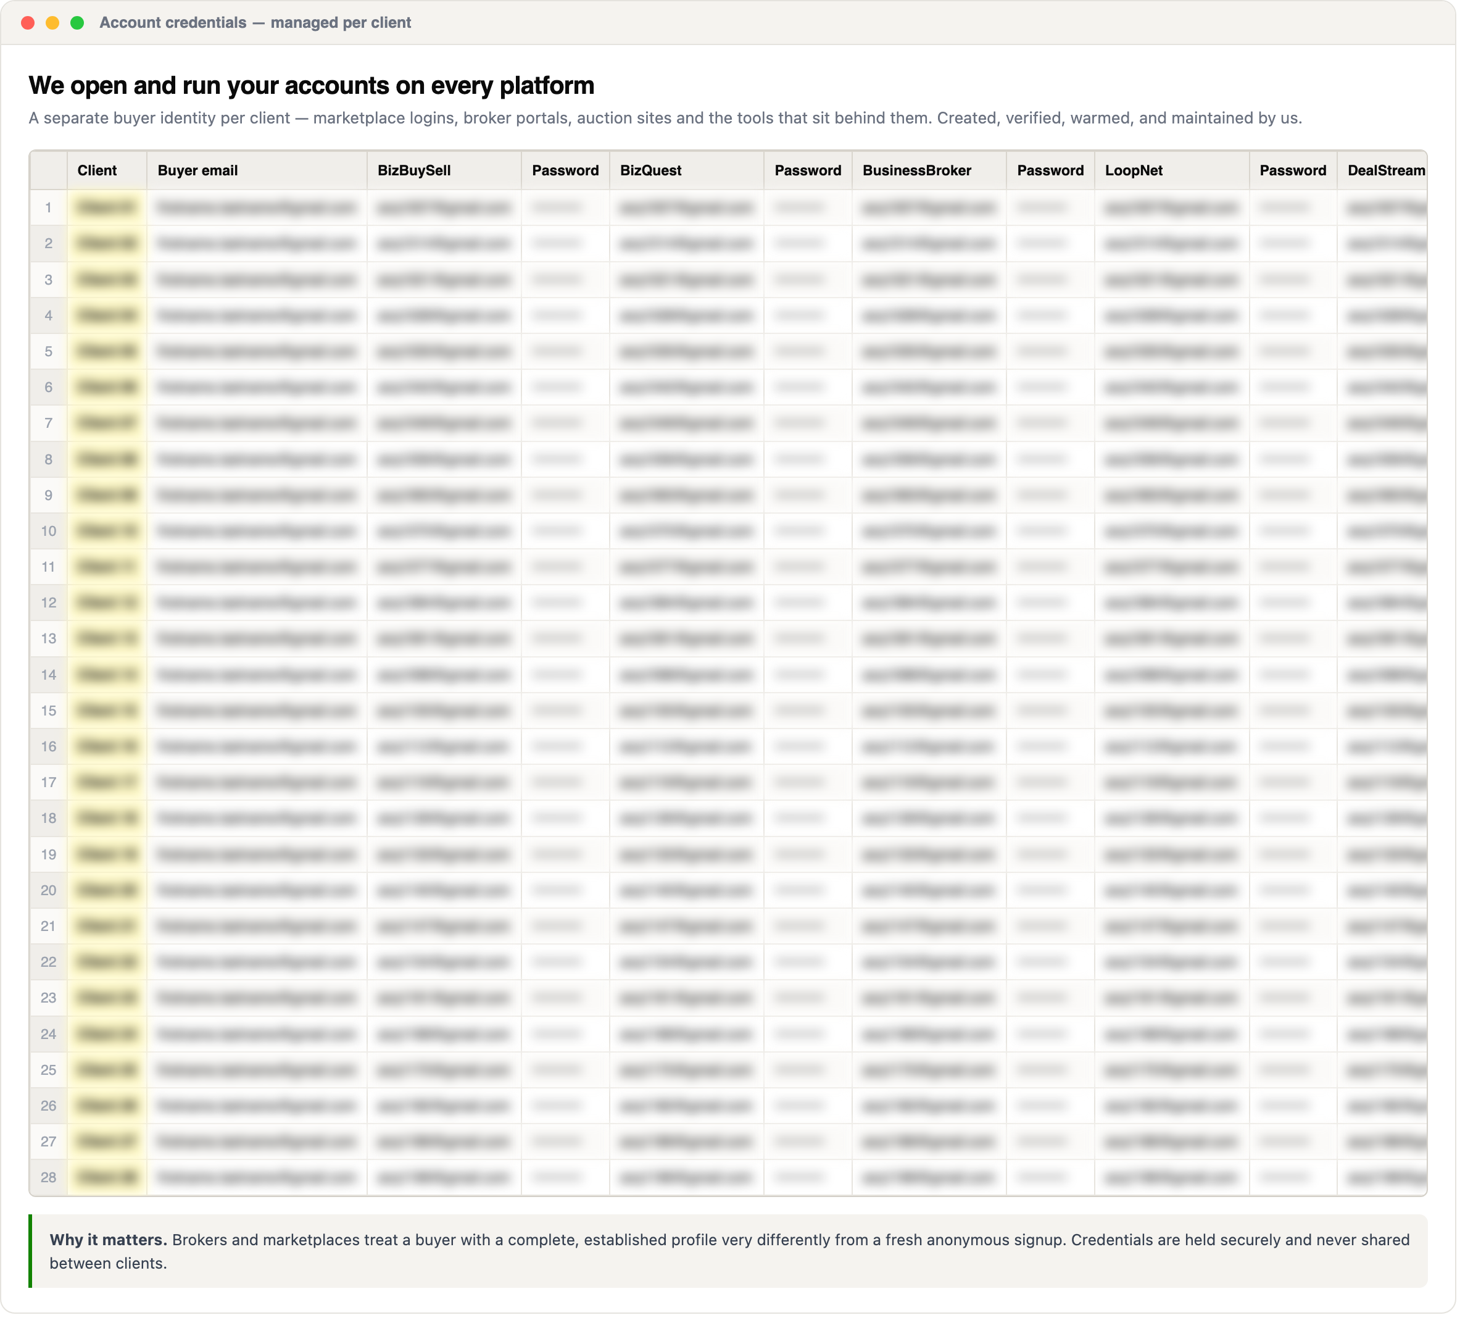Select row number 5
The width and height of the screenshot is (1481, 1323).
click(x=49, y=352)
